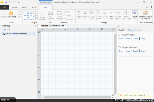Click the zoom in plus button
The height and width of the screenshot is (102, 154).
point(149,101)
